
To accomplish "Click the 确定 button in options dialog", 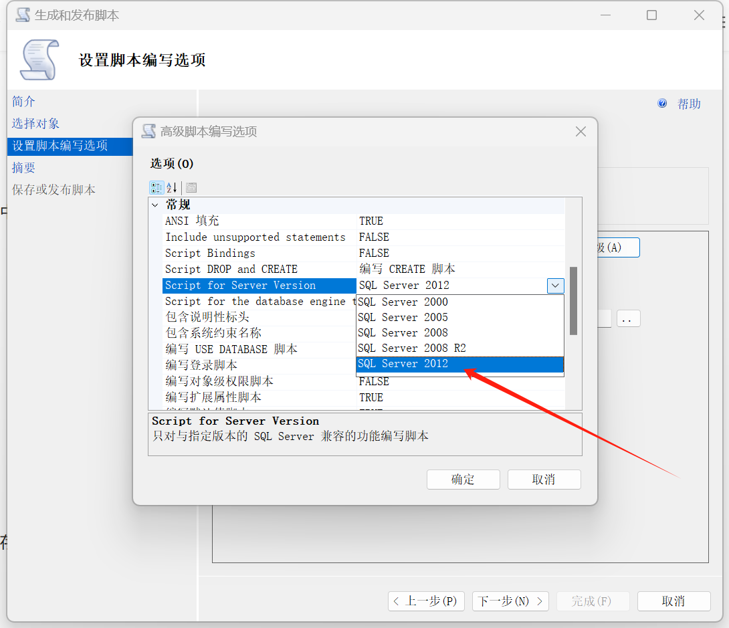I will [x=463, y=480].
